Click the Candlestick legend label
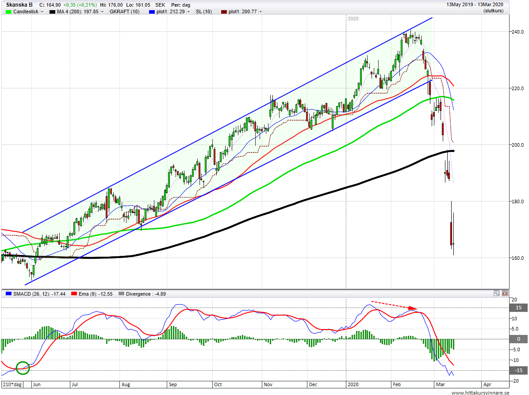 pos(26,12)
